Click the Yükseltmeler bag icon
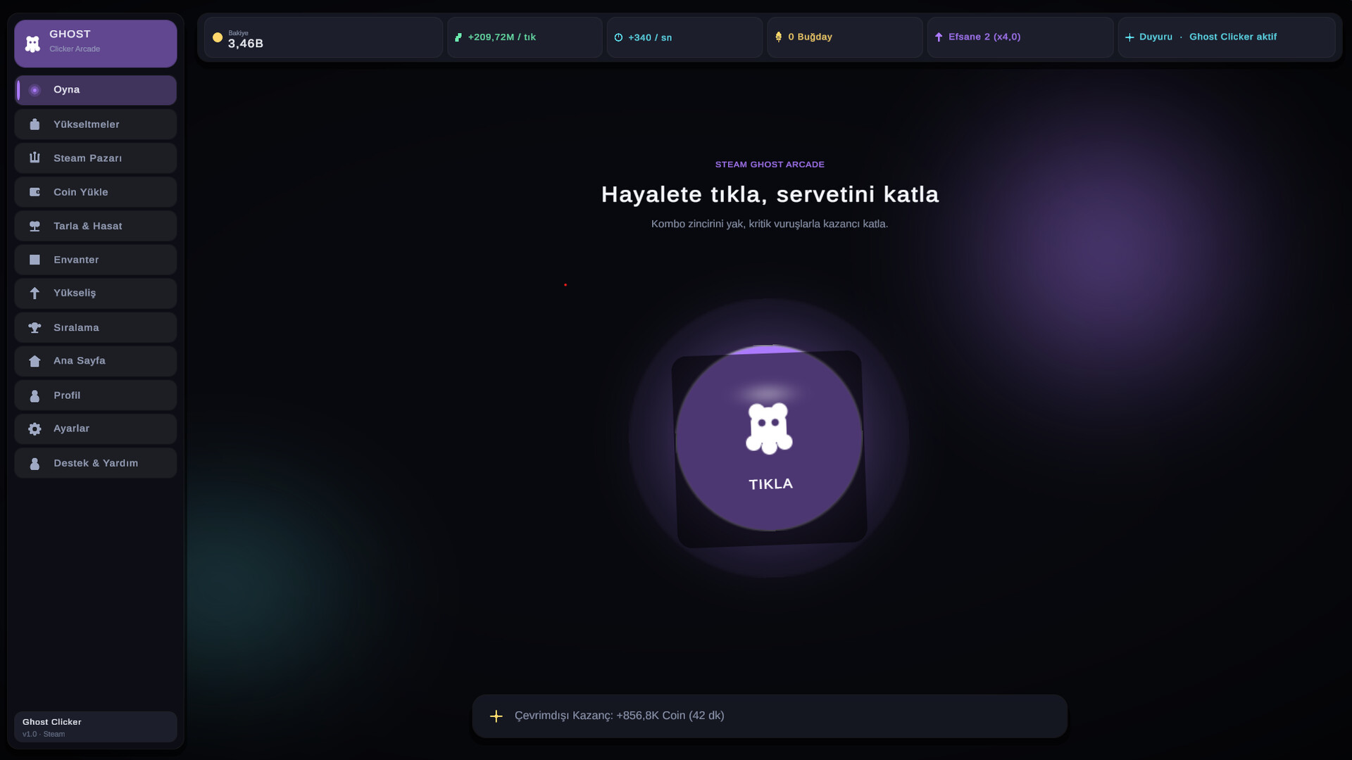The image size is (1352, 760). pyautogui.click(x=35, y=125)
